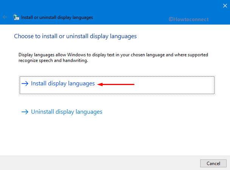
Task: Click the Howtoconnect watermark text
Action: pyautogui.click(x=188, y=19)
